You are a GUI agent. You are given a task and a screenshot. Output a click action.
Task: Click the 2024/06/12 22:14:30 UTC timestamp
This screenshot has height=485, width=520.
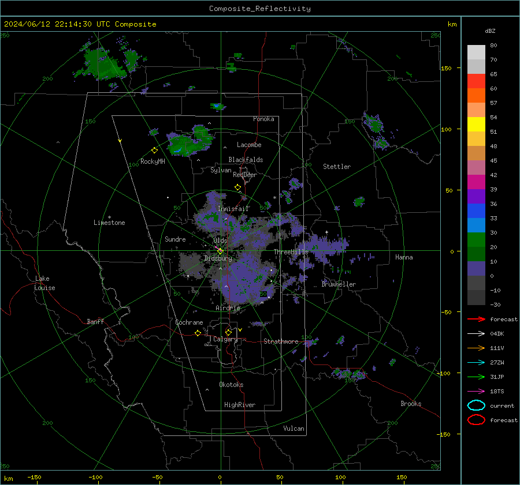coord(57,24)
